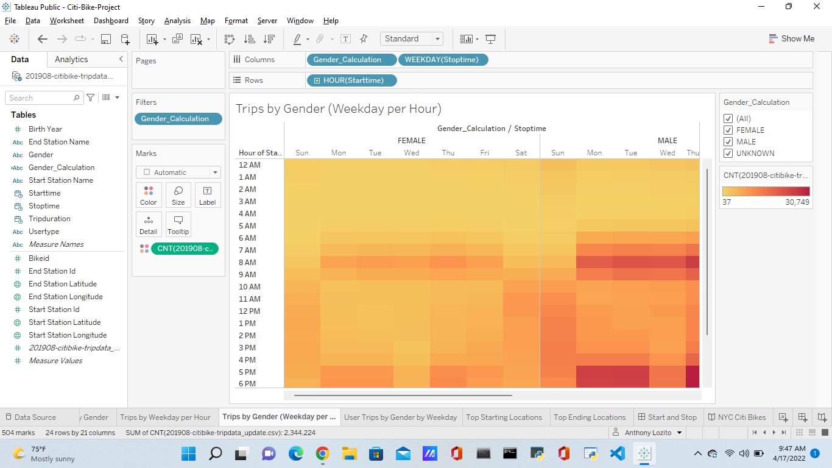832x468 pixels.
Task: Click the undo back arrow
Action: pos(43,39)
